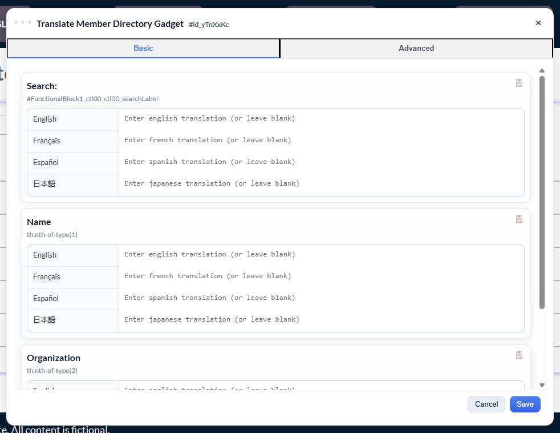This screenshot has width=560, height=433.
Task: Click the Spanish translation field under Name
Action: pos(319,298)
